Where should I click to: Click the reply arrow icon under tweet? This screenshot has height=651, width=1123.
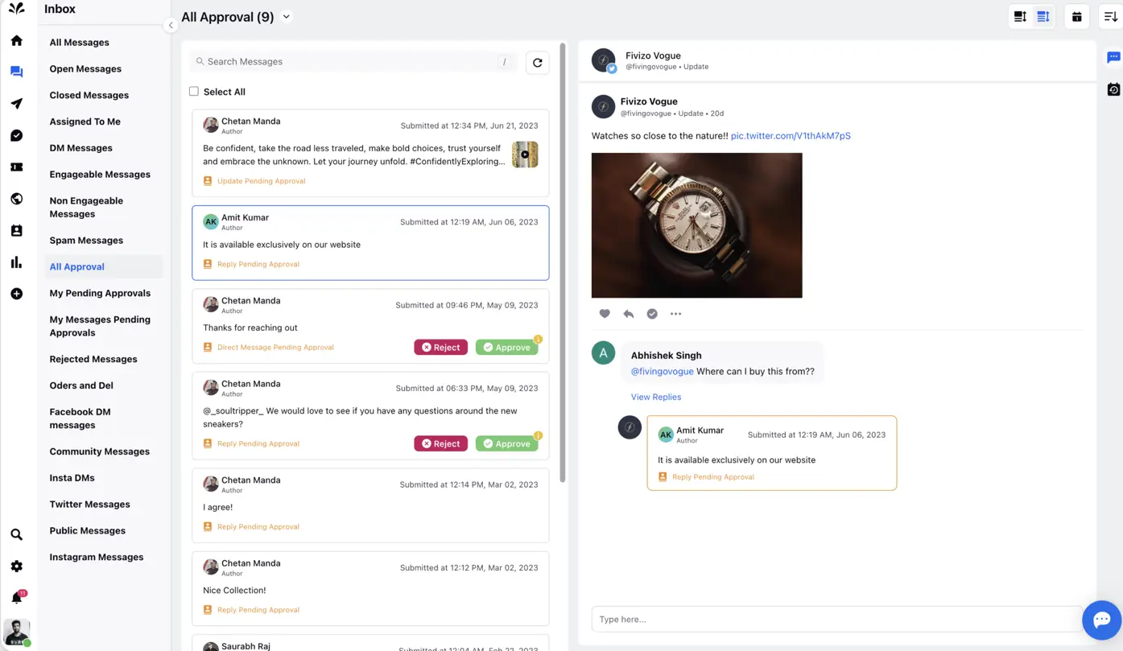[629, 314]
